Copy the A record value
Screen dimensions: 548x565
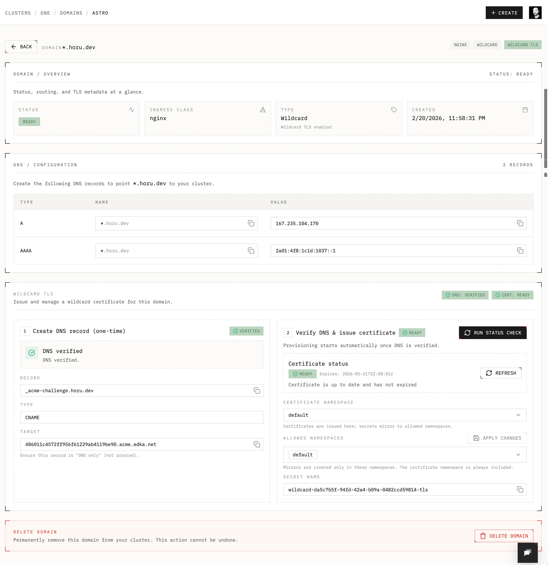[x=520, y=223]
